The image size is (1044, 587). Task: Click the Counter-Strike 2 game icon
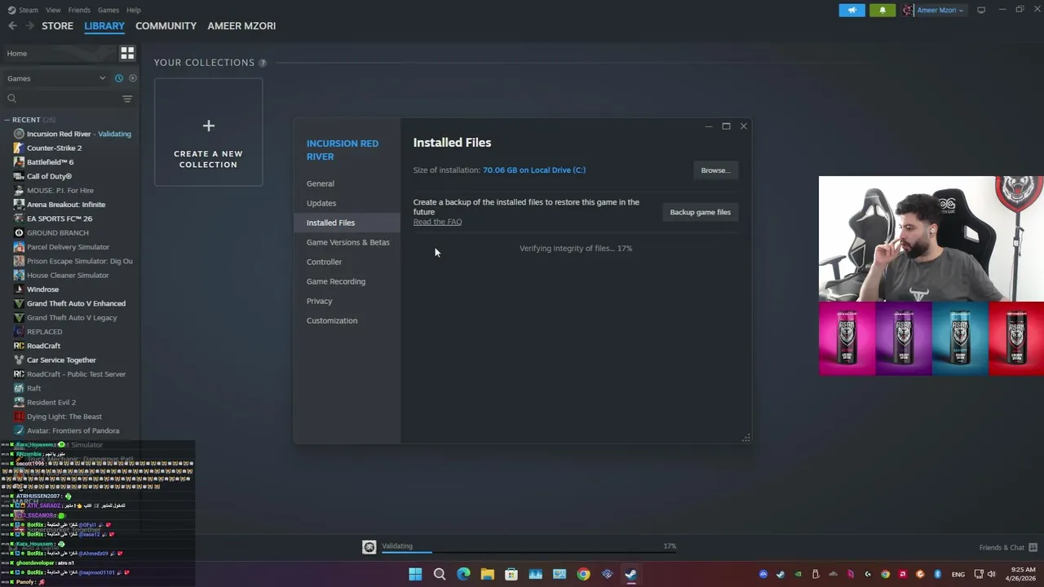point(19,148)
